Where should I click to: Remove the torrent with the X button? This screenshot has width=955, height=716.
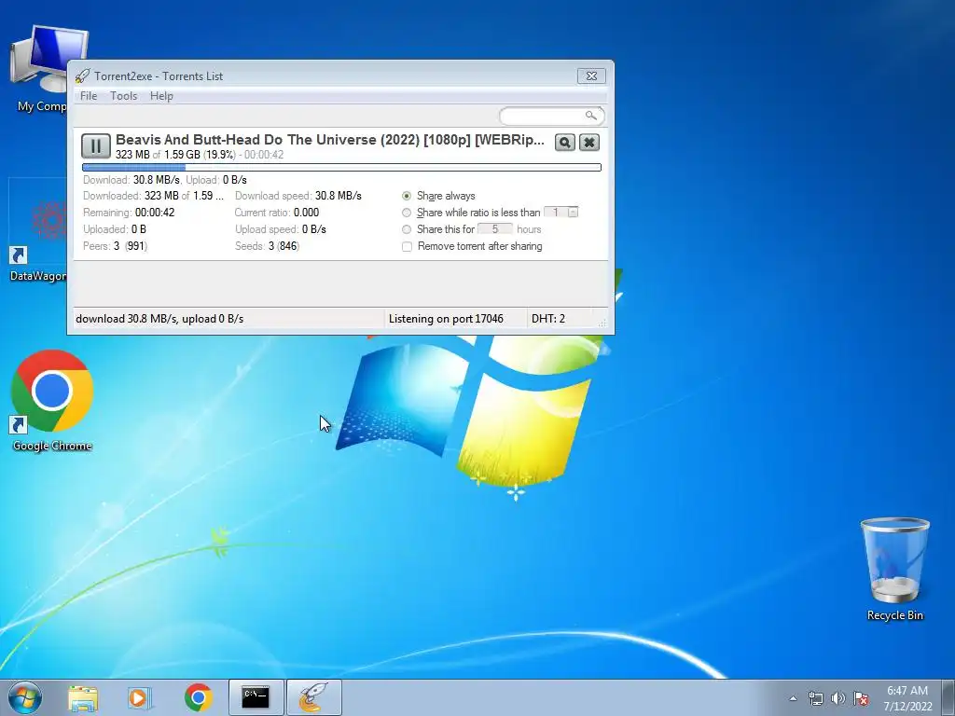589,143
